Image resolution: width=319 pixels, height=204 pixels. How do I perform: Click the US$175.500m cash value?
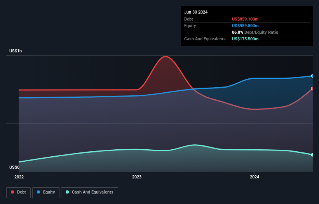[245, 39]
